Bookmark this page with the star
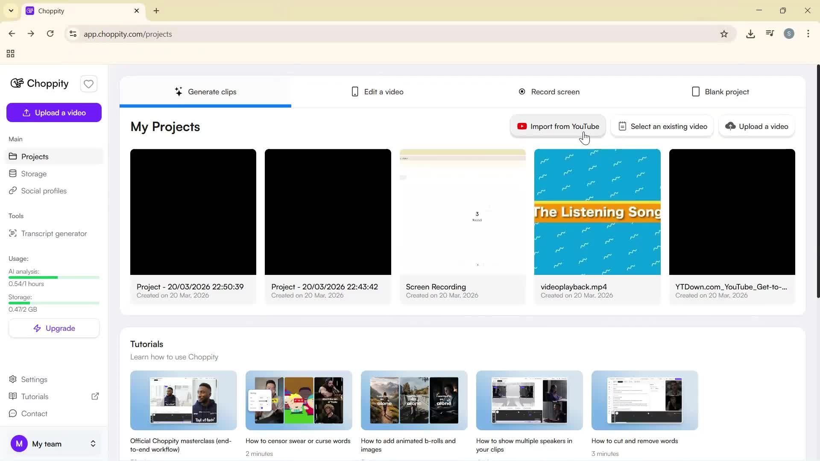The image size is (820, 461). coord(724,34)
